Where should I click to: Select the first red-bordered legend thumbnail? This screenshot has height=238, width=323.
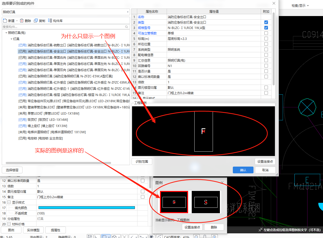(174, 202)
